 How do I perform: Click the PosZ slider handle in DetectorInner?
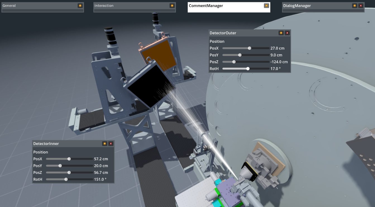point(69,172)
